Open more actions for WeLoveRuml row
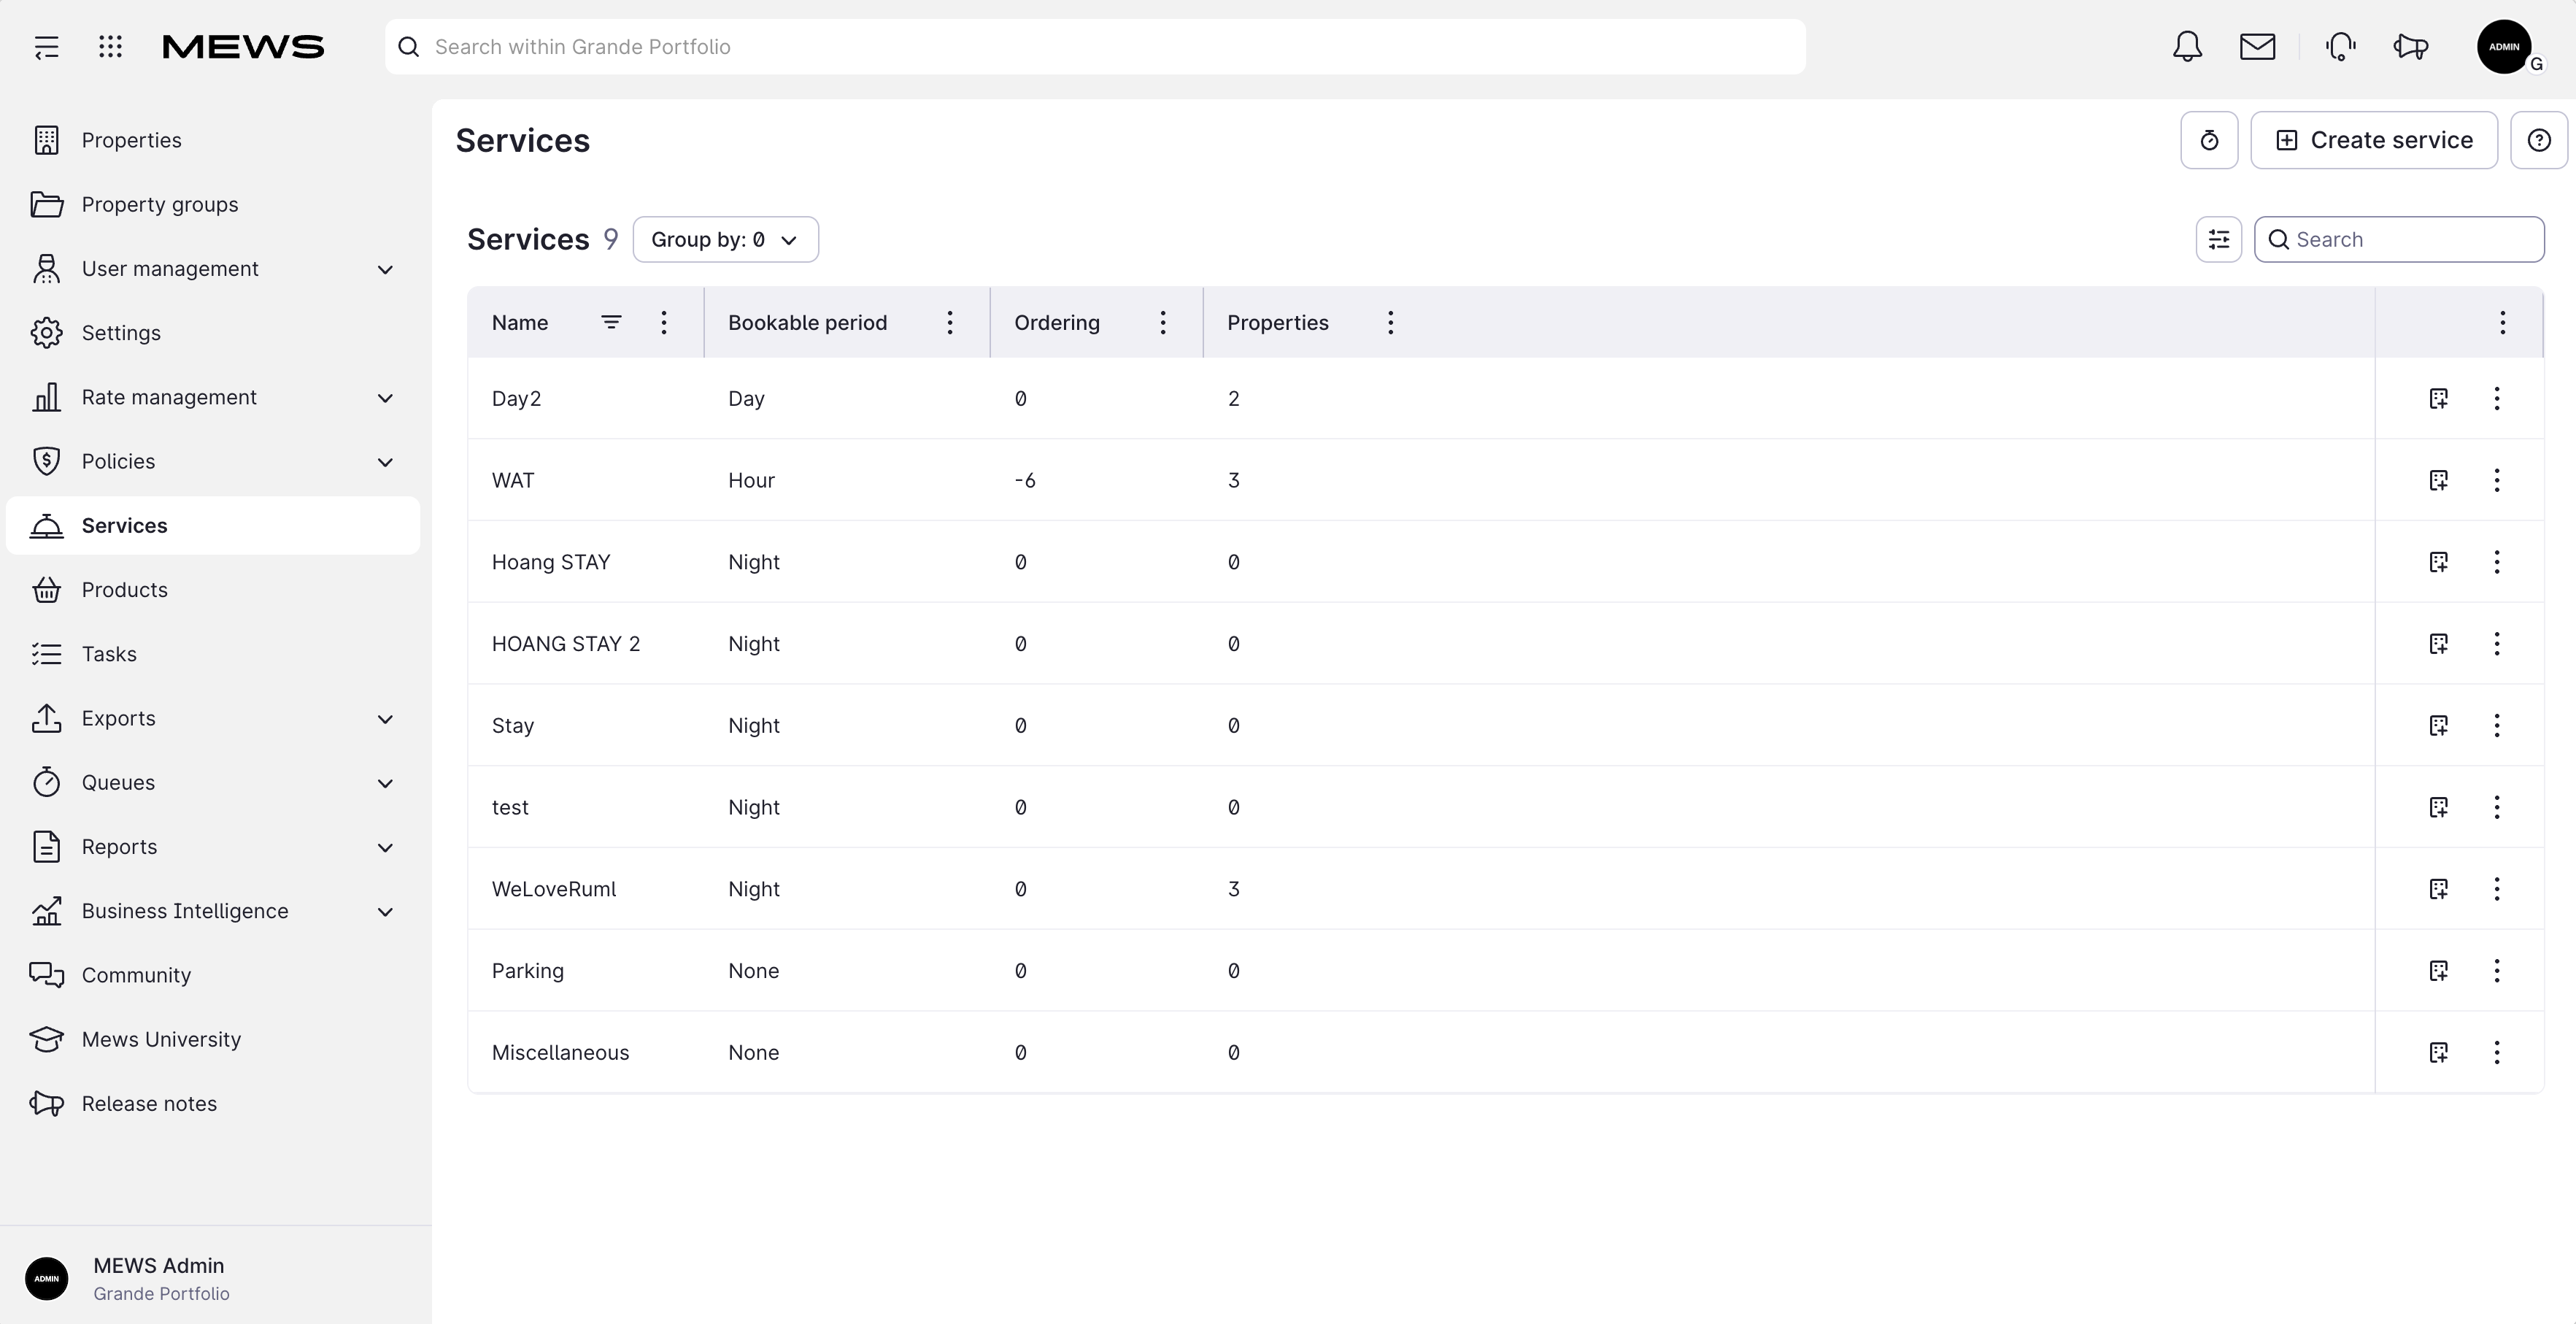This screenshot has width=2576, height=1324. tap(2496, 889)
